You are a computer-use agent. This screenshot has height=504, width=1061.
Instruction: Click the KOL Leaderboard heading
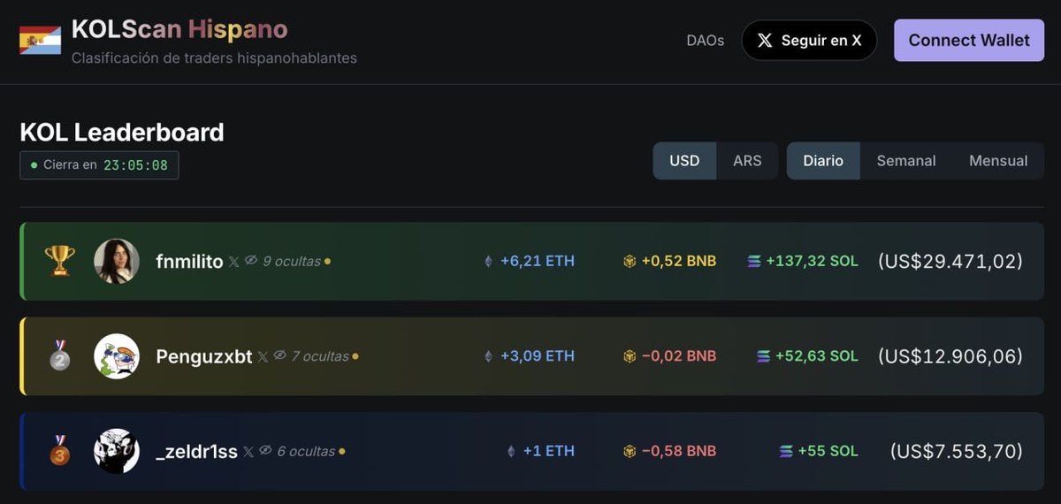[x=122, y=133]
